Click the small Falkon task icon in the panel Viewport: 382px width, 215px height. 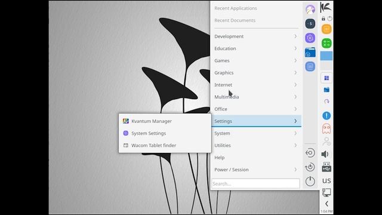click(x=326, y=102)
